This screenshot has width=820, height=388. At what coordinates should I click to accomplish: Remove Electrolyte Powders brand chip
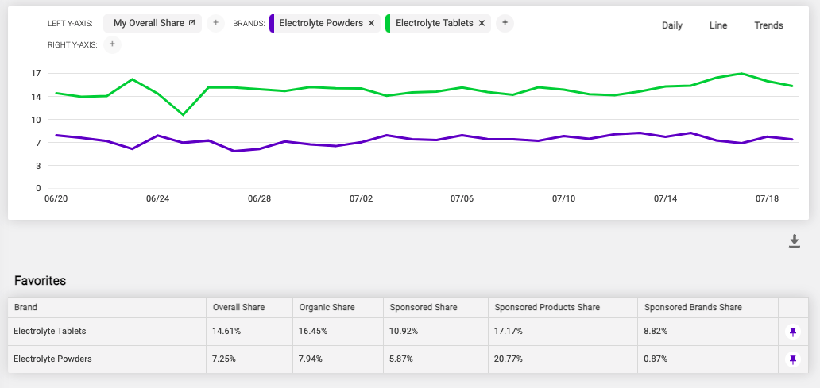(x=371, y=23)
